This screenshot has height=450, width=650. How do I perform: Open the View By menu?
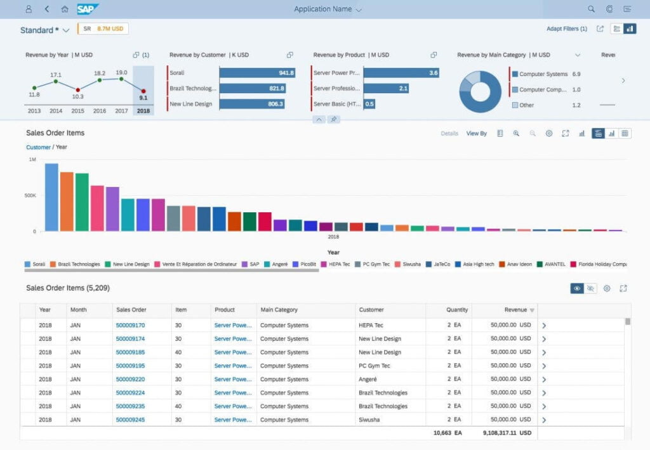(x=477, y=133)
